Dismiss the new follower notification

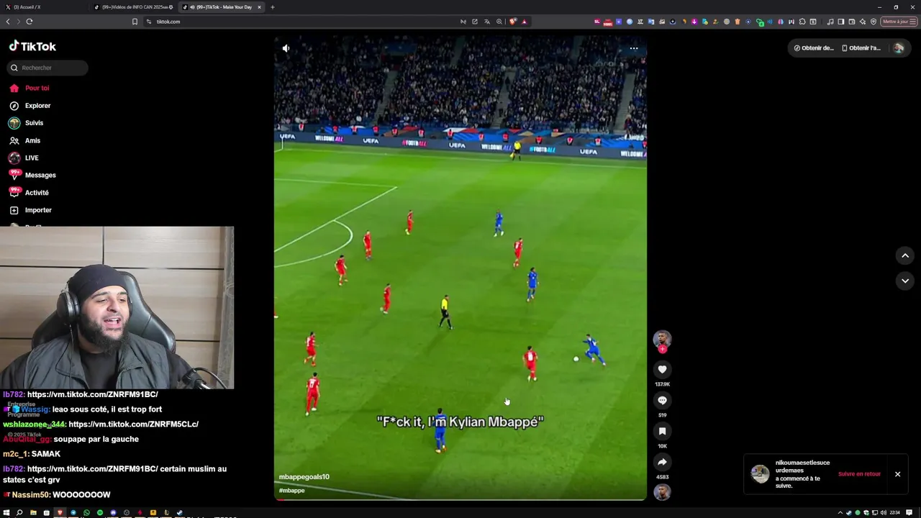(897, 474)
